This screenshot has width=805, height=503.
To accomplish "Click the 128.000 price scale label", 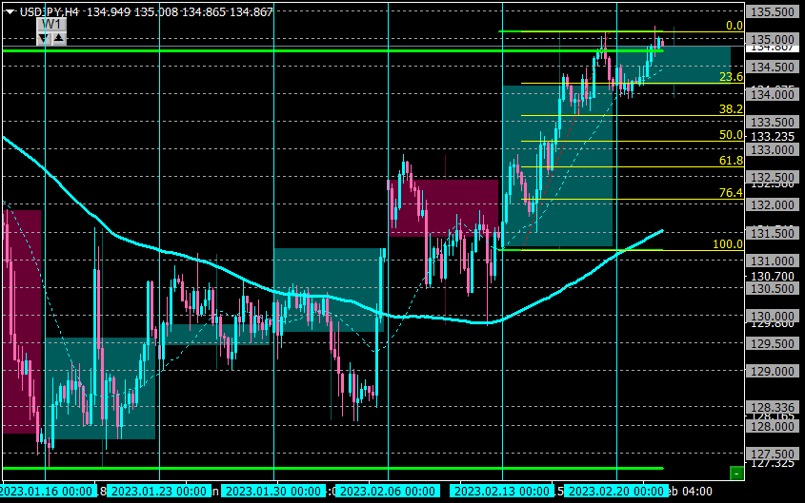I will (x=773, y=427).
